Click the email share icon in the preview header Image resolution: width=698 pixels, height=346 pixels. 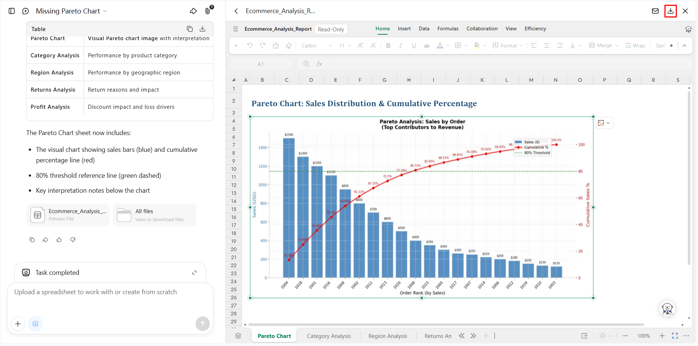[x=655, y=11]
